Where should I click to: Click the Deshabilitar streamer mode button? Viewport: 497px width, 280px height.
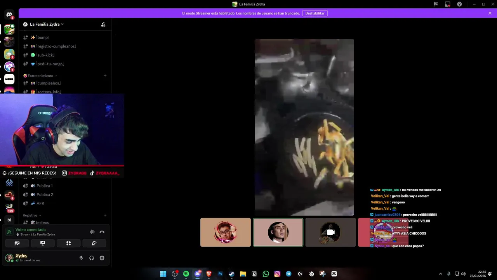click(x=315, y=13)
